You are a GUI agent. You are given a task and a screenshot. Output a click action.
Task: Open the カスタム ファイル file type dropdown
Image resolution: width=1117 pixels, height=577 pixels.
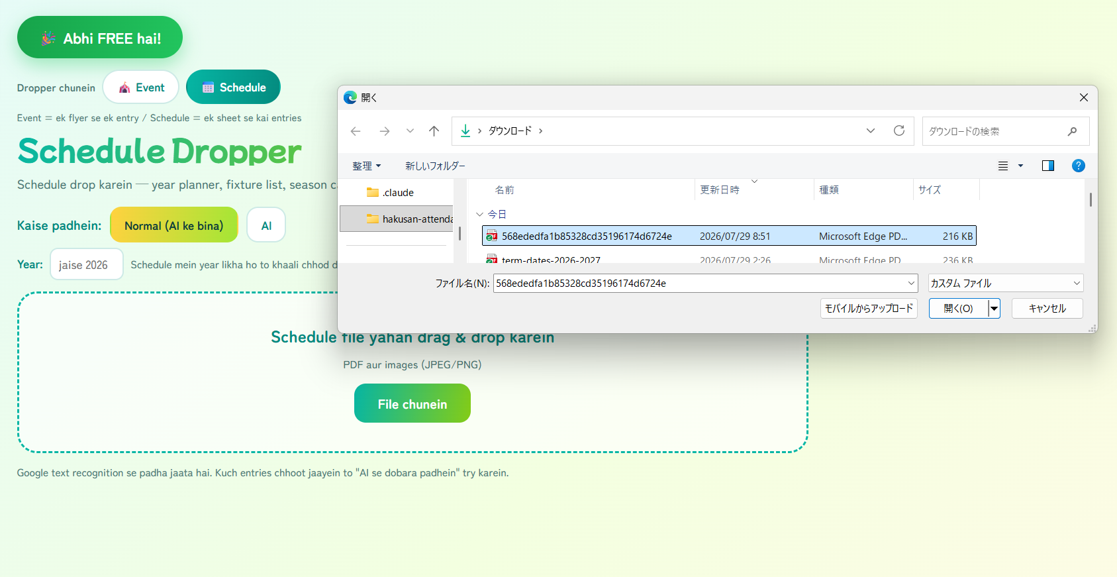tap(1006, 283)
